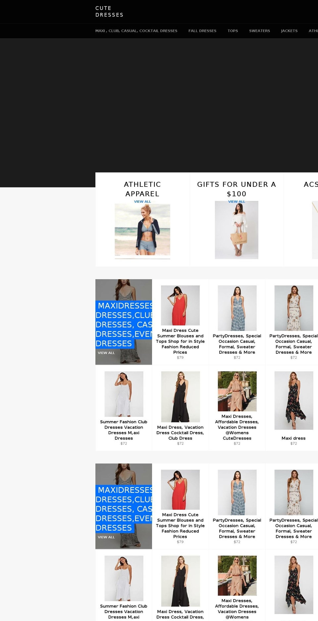Viewport: 318px width, 621px height.
Task: Open second Maxi Dress Cute Summer Blouses title
Action: coord(180,526)
